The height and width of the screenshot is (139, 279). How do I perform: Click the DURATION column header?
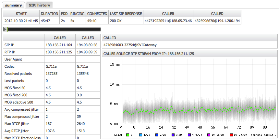click(x=49, y=14)
